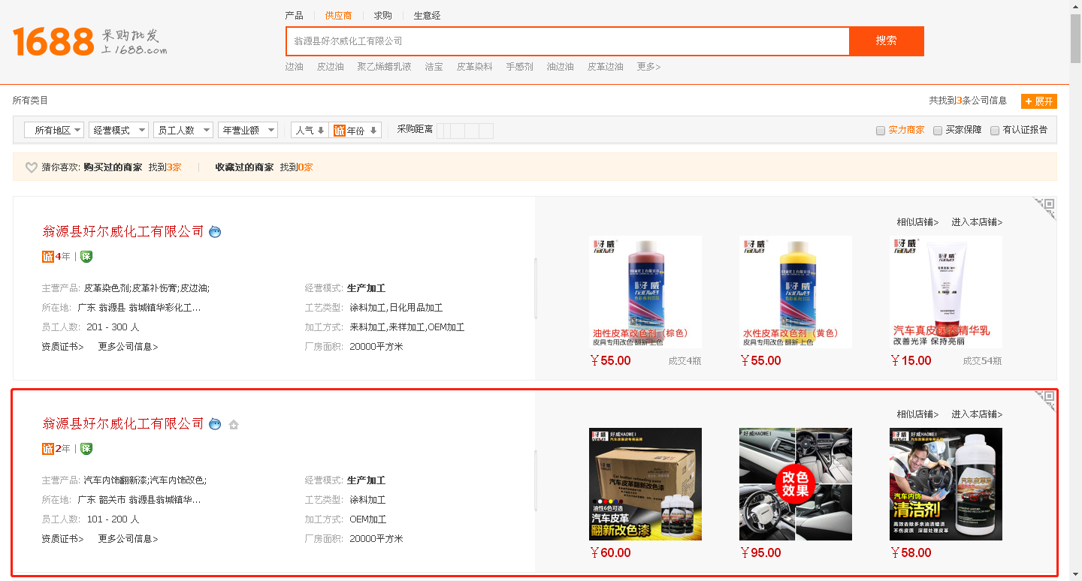
Task: Select the 供应商 search tab
Action: 338,16
